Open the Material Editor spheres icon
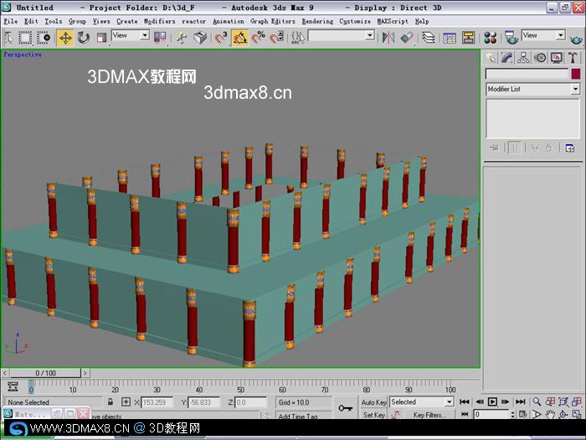586x440 pixels. (490, 38)
